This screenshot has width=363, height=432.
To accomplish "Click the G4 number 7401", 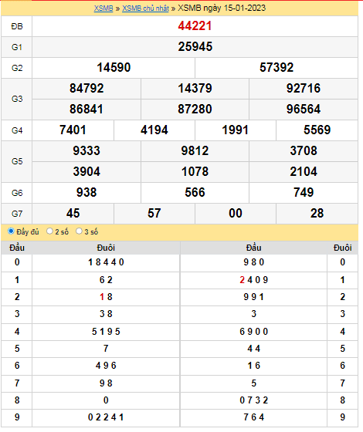I will pos(73,130).
